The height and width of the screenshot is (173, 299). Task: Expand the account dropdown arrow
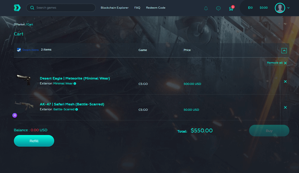[x=288, y=8]
